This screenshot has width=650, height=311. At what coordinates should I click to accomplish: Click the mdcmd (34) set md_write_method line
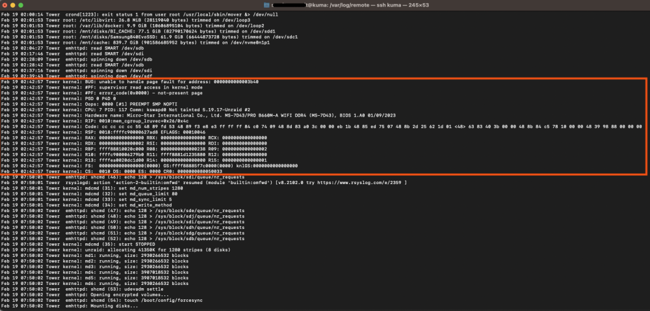tap(86, 205)
